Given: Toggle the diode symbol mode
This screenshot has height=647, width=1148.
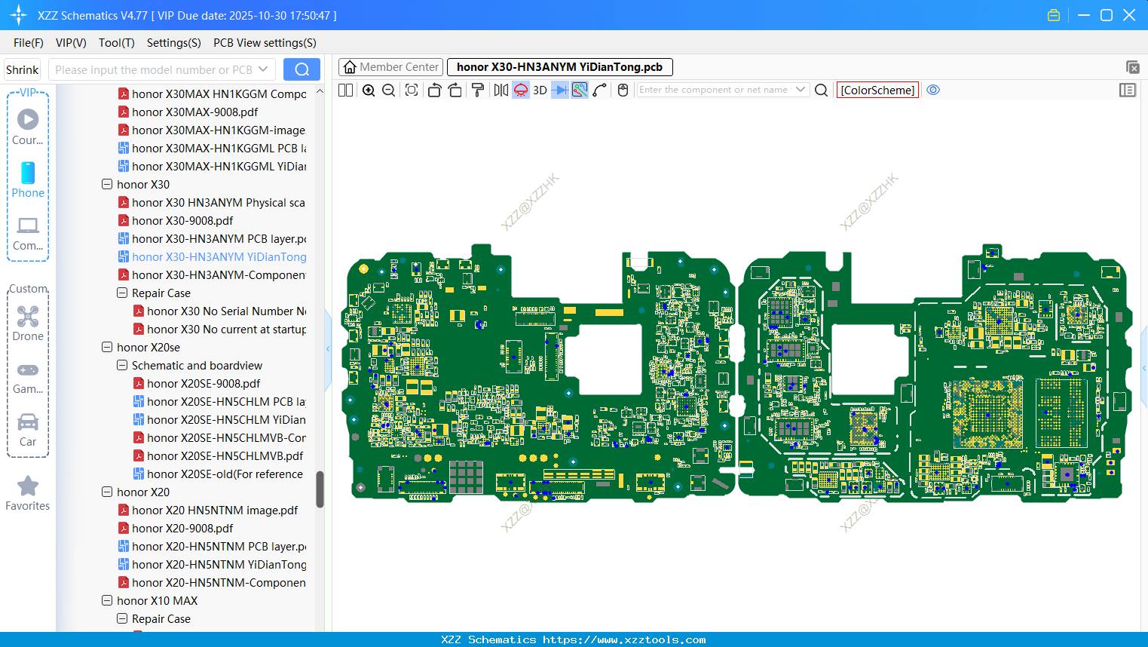Looking at the screenshot, I should point(560,90).
